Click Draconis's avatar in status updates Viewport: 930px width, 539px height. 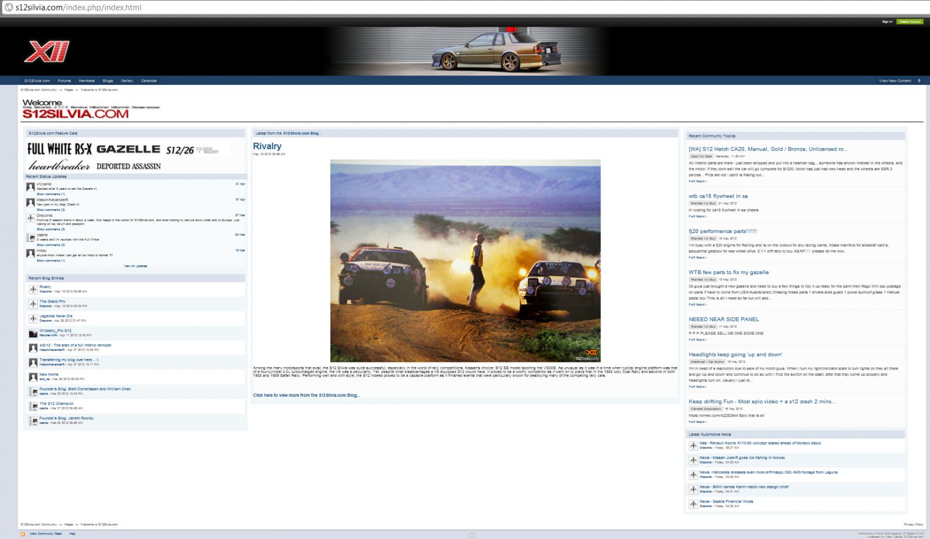tap(30, 218)
